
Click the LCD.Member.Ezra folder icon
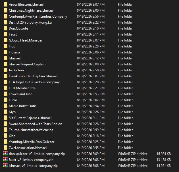[x=5, y=88]
